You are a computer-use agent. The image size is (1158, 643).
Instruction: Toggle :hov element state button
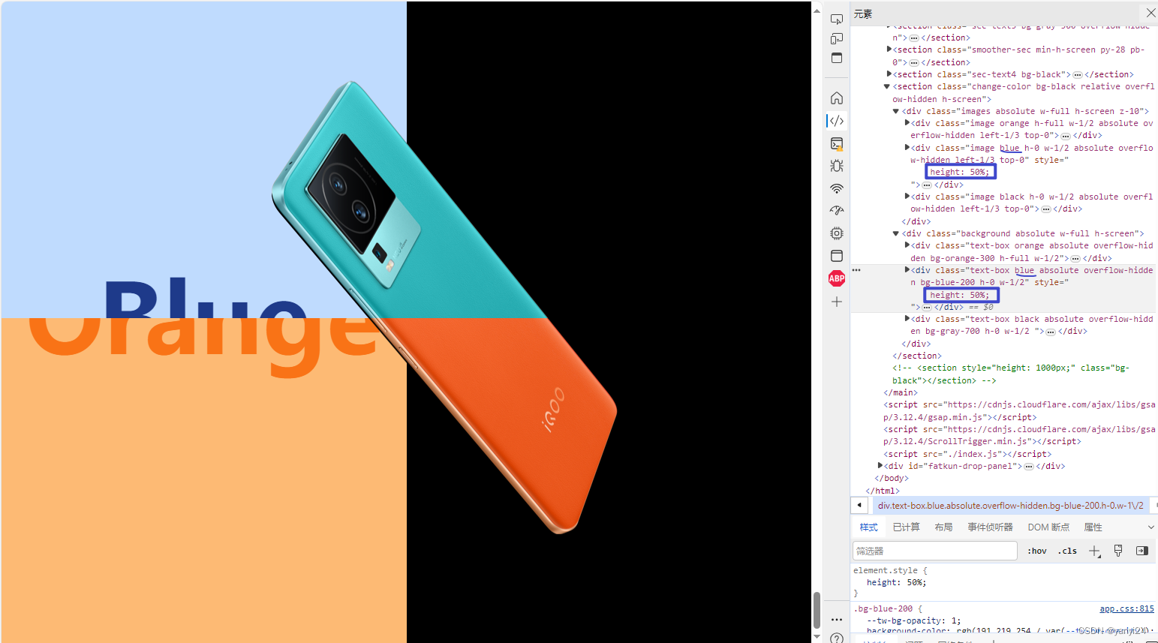[x=1037, y=551]
